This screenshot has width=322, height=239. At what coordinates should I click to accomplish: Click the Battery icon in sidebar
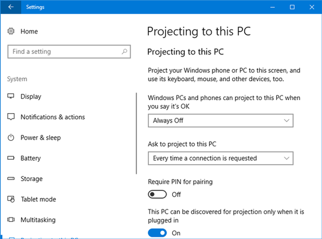(x=11, y=158)
